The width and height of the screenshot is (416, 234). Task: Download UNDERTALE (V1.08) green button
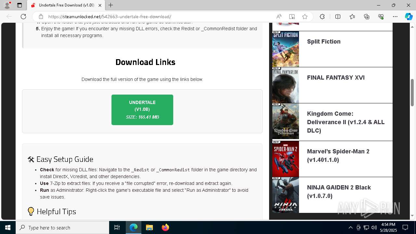pos(142,110)
